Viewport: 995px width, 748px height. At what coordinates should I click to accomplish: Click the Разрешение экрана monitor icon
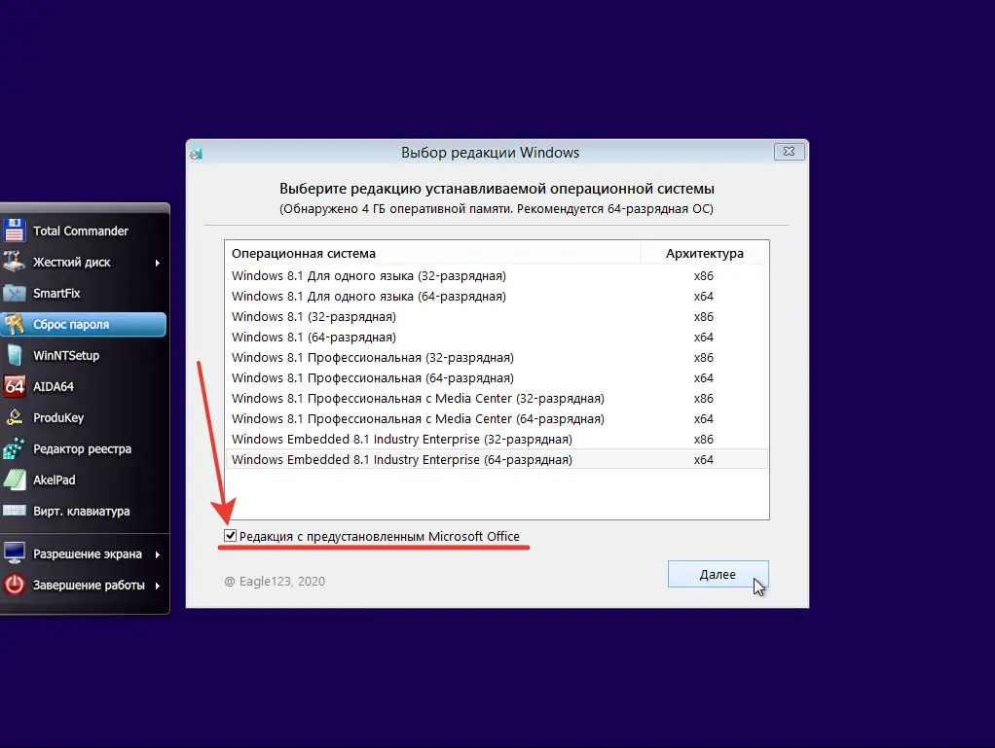pos(14,553)
